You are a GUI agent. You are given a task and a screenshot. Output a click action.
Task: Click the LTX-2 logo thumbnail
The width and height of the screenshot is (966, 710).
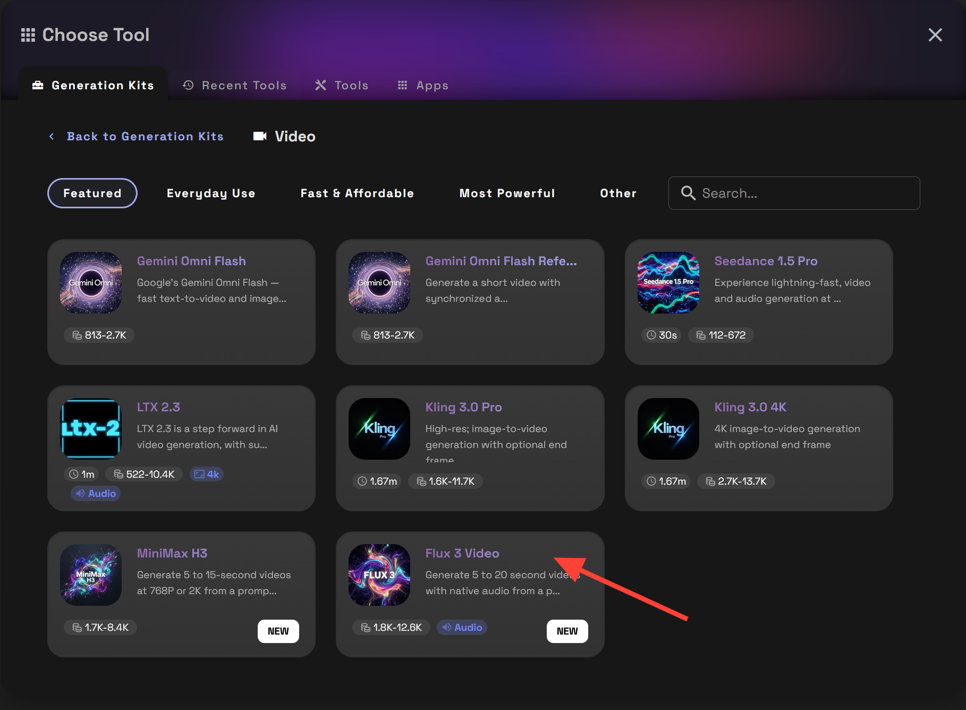tap(91, 429)
